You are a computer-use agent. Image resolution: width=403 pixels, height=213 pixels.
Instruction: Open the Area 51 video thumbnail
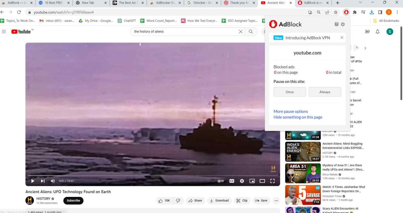[x=303, y=173]
